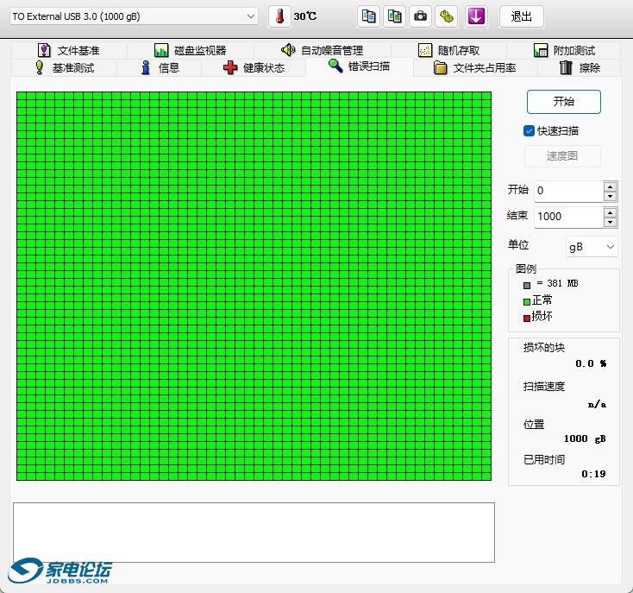Click the 擦除 trash can icon

566,67
